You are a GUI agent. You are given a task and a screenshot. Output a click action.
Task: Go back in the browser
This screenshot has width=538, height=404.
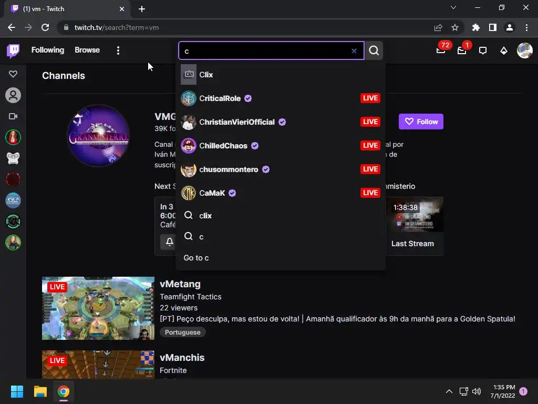coord(12,27)
